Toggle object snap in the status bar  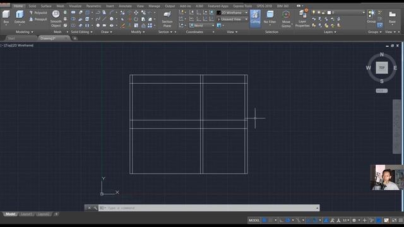(x=315, y=220)
